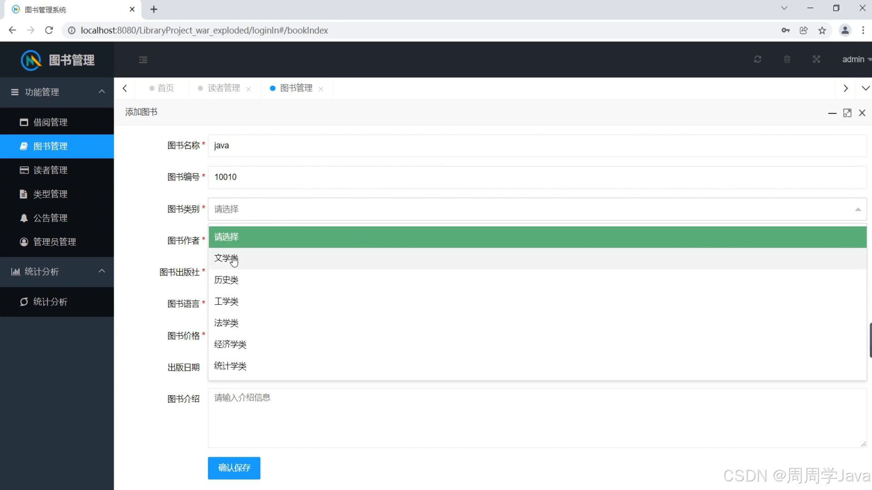Open 类型管理 from the sidebar
The image size is (872, 490).
pyautogui.click(x=51, y=194)
